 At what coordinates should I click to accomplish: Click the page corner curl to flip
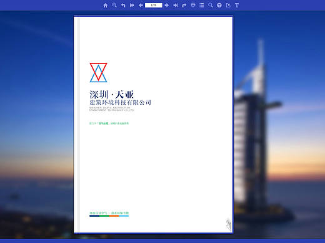229,225
